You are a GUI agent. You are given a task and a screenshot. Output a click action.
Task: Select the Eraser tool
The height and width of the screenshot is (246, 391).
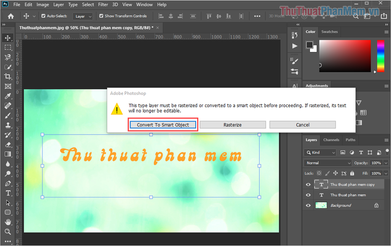[8, 144]
